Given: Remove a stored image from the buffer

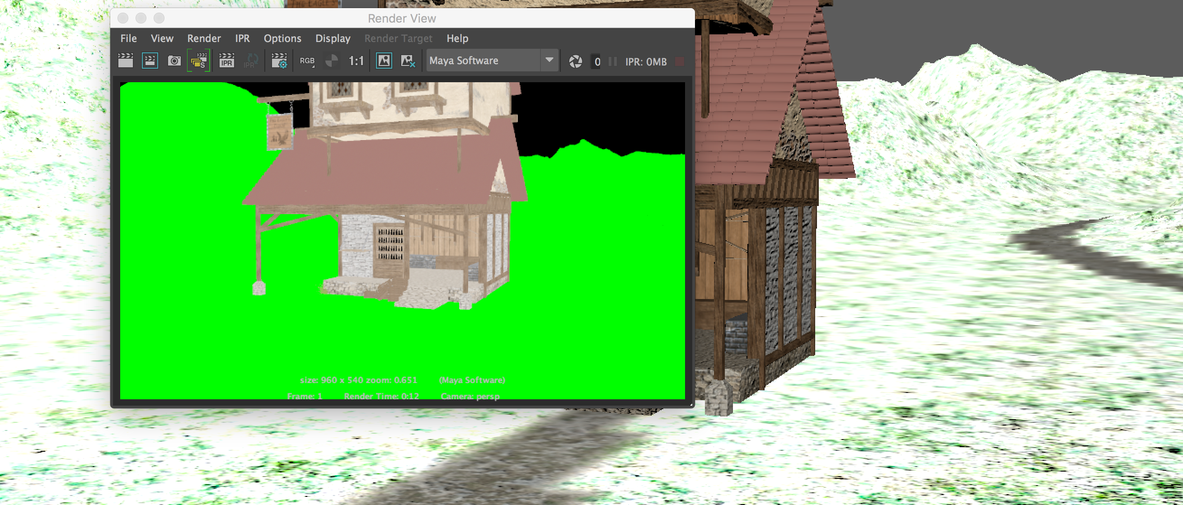Looking at the screenshot, I should pos(408,60).
